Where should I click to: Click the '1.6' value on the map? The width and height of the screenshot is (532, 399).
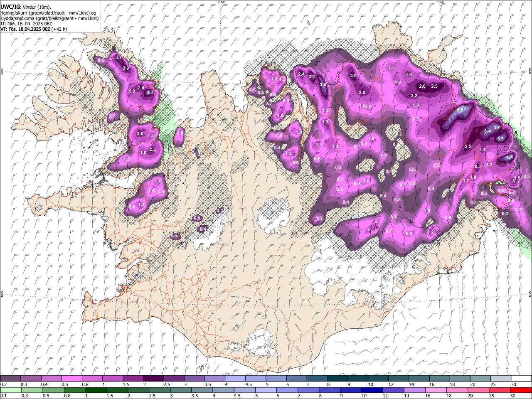pyautogui.click(x=143, y=153)
